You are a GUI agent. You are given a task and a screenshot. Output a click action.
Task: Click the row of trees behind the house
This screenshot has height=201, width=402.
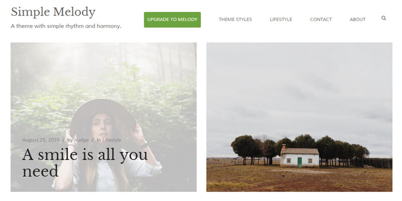300,146
